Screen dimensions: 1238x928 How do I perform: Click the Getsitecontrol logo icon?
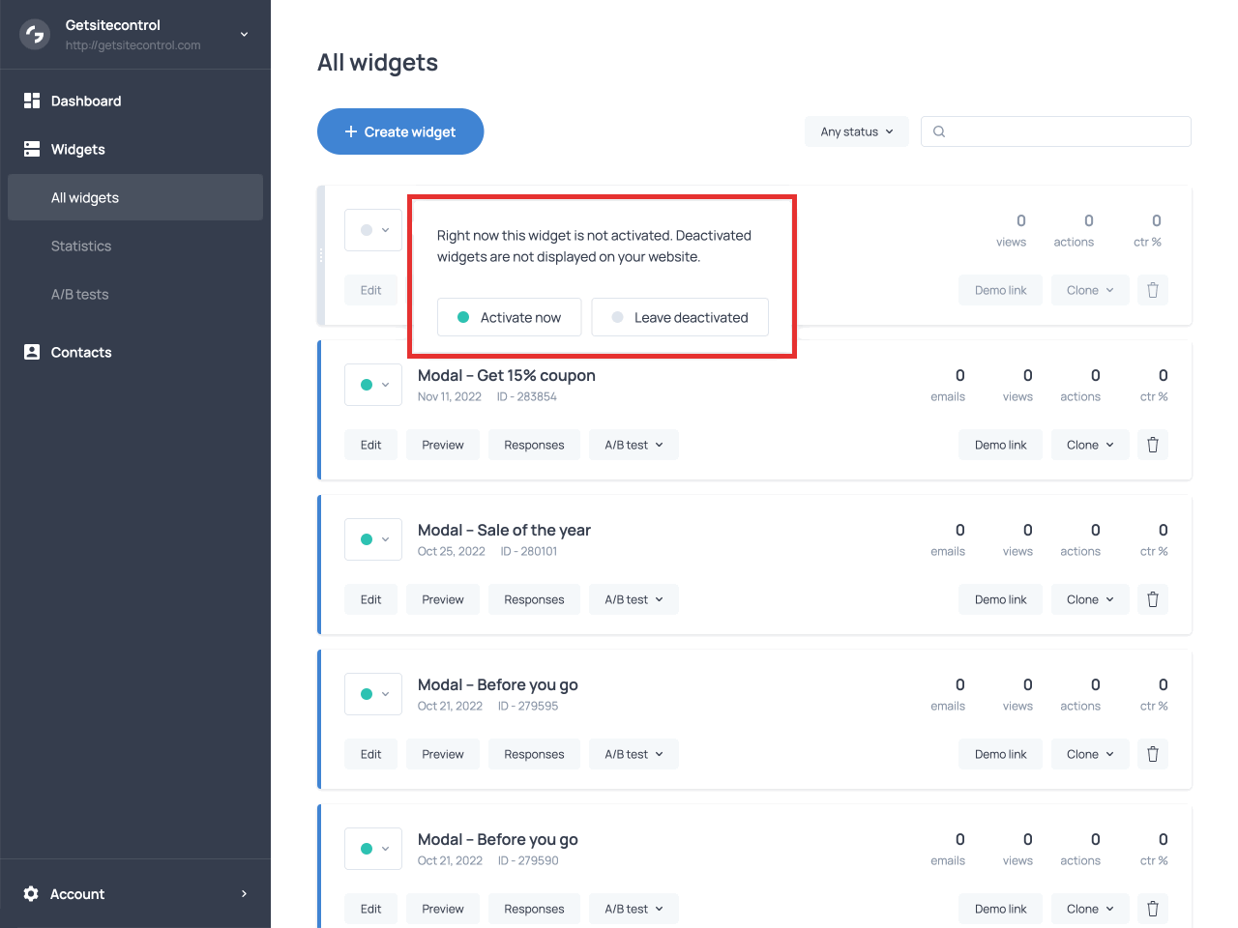click(34, 34)
